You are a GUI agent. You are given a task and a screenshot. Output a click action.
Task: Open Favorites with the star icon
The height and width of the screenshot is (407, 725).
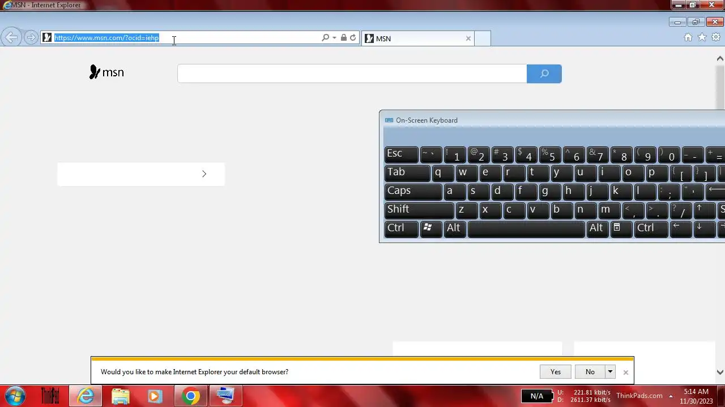click(702, 37)
